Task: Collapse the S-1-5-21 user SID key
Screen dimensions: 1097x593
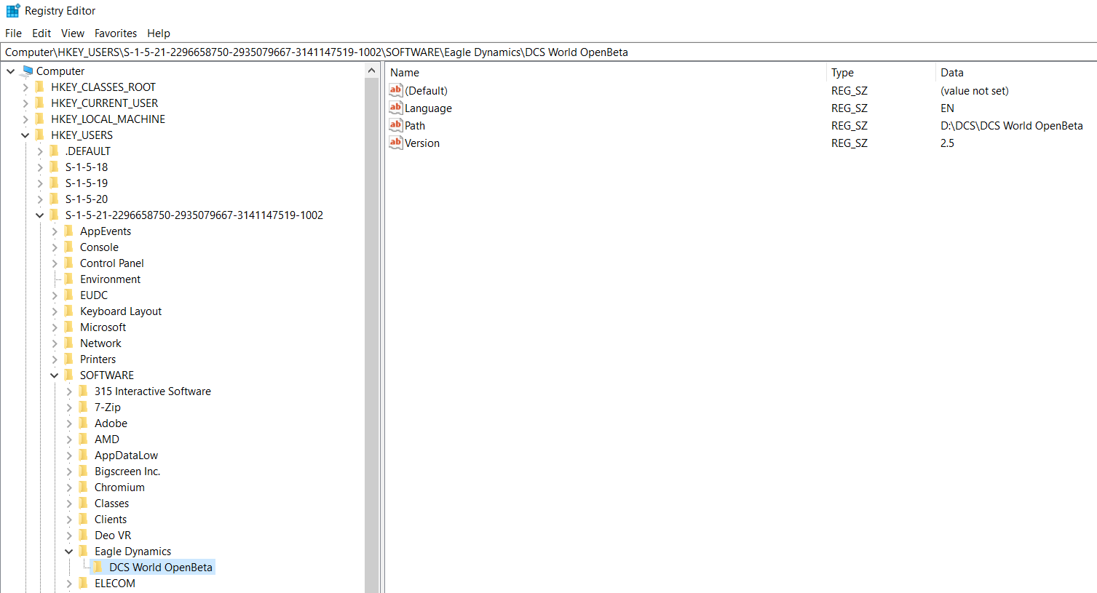Action: (40, 215)
